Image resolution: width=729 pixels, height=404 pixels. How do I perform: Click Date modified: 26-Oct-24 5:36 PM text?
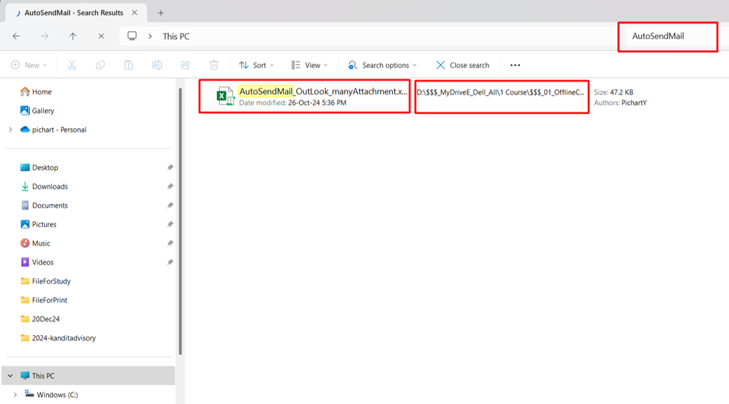click(292, 103)
